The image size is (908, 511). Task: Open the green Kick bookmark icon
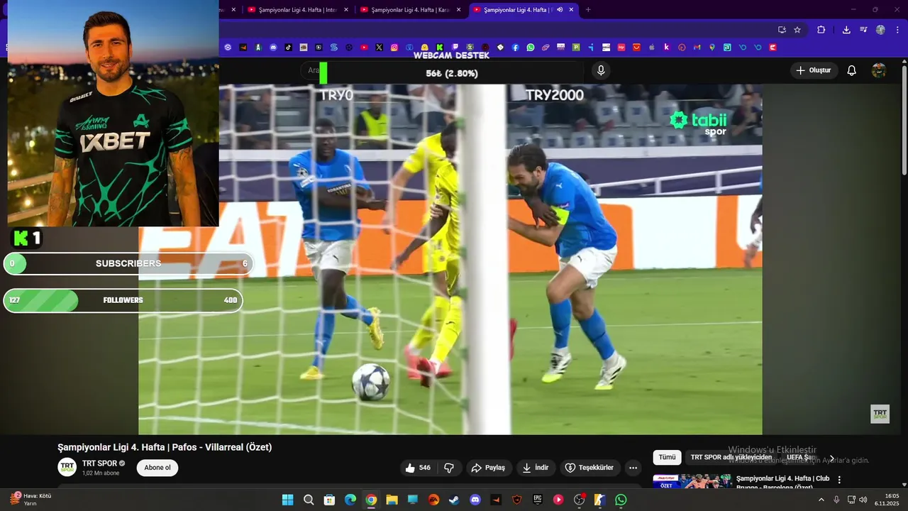[x=440, y=48]
